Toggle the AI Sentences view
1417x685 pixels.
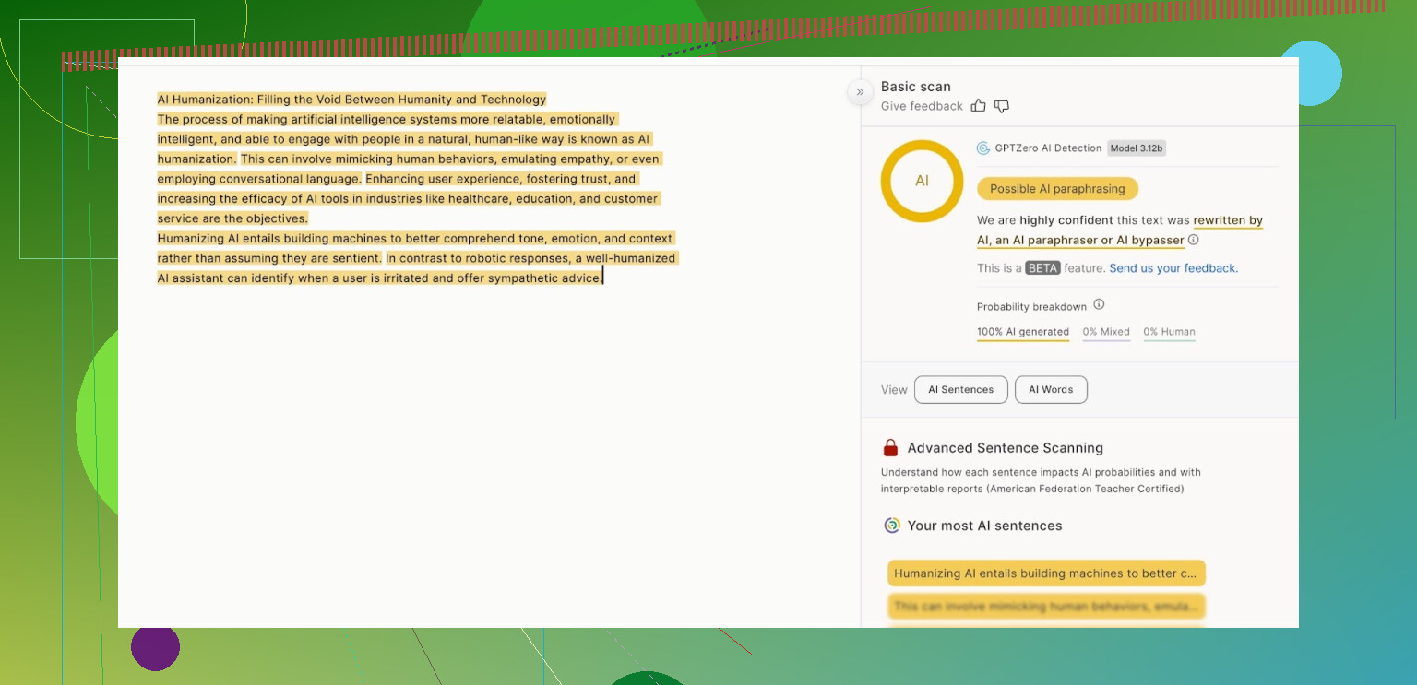click(x=960, y=390)
